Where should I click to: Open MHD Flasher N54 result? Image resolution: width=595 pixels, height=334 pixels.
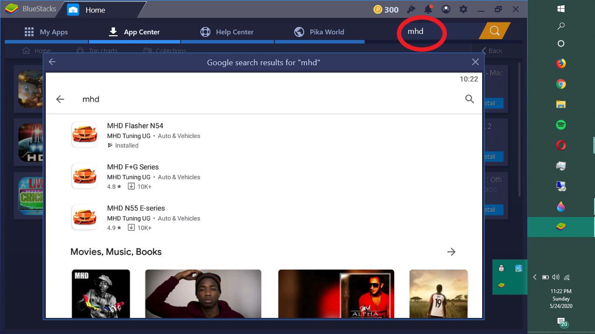pos(264,135)
